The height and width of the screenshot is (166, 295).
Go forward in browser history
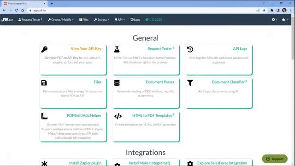(10, 10)
